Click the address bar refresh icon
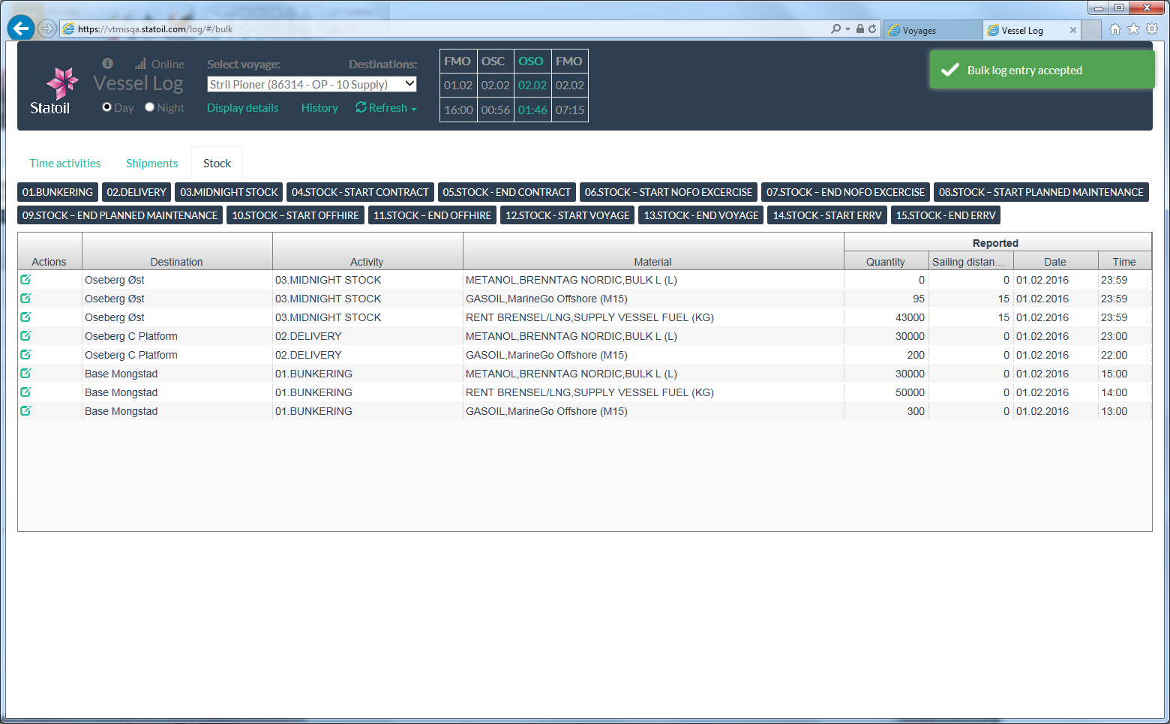 click(x=872, y=29)
